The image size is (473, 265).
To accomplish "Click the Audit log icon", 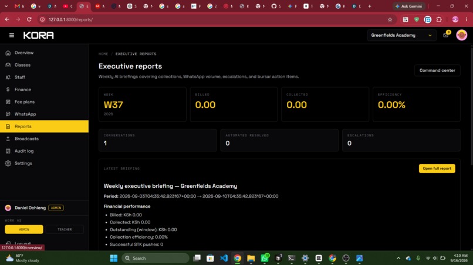I will (x=8, y=151).
